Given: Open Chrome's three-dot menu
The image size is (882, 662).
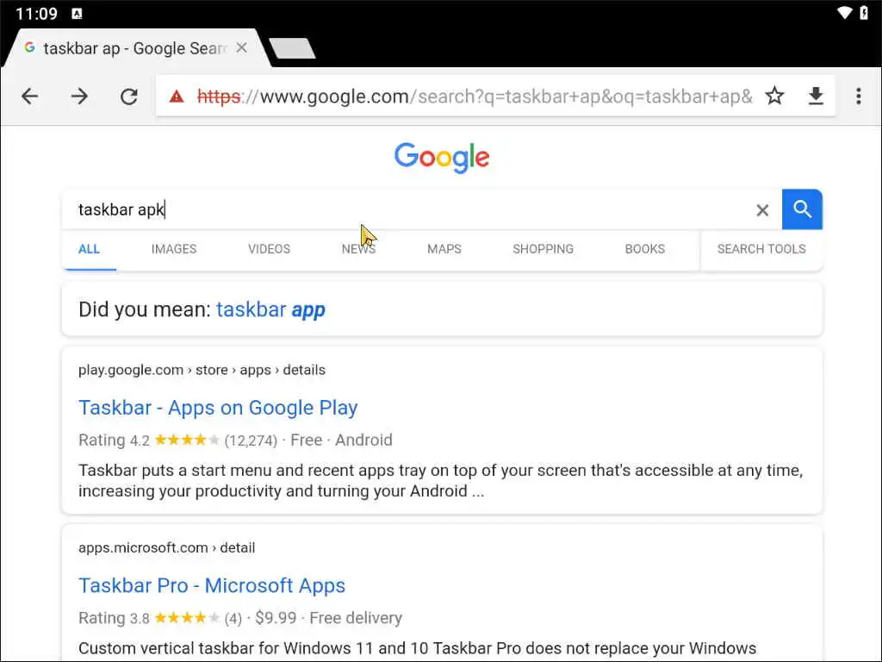Looking at the screenshot, I should click(x=858, y=97).
